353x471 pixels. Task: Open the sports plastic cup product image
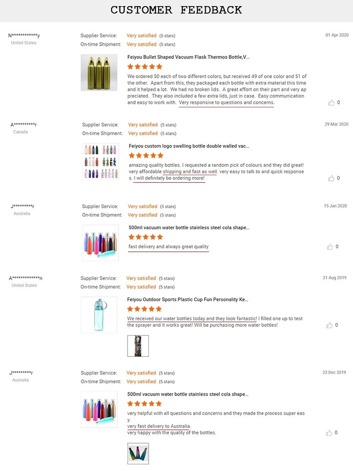pyautogui.click(x=99, y=315)
